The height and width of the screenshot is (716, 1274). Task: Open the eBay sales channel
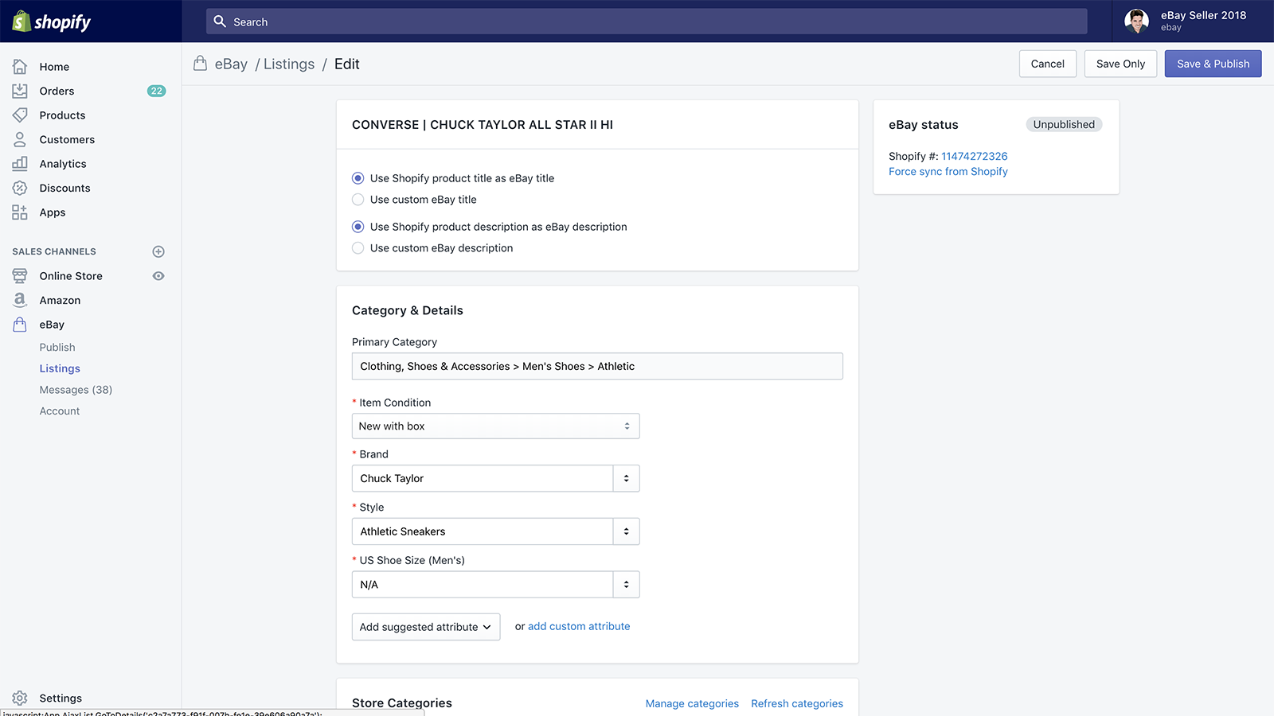[52, 325]
